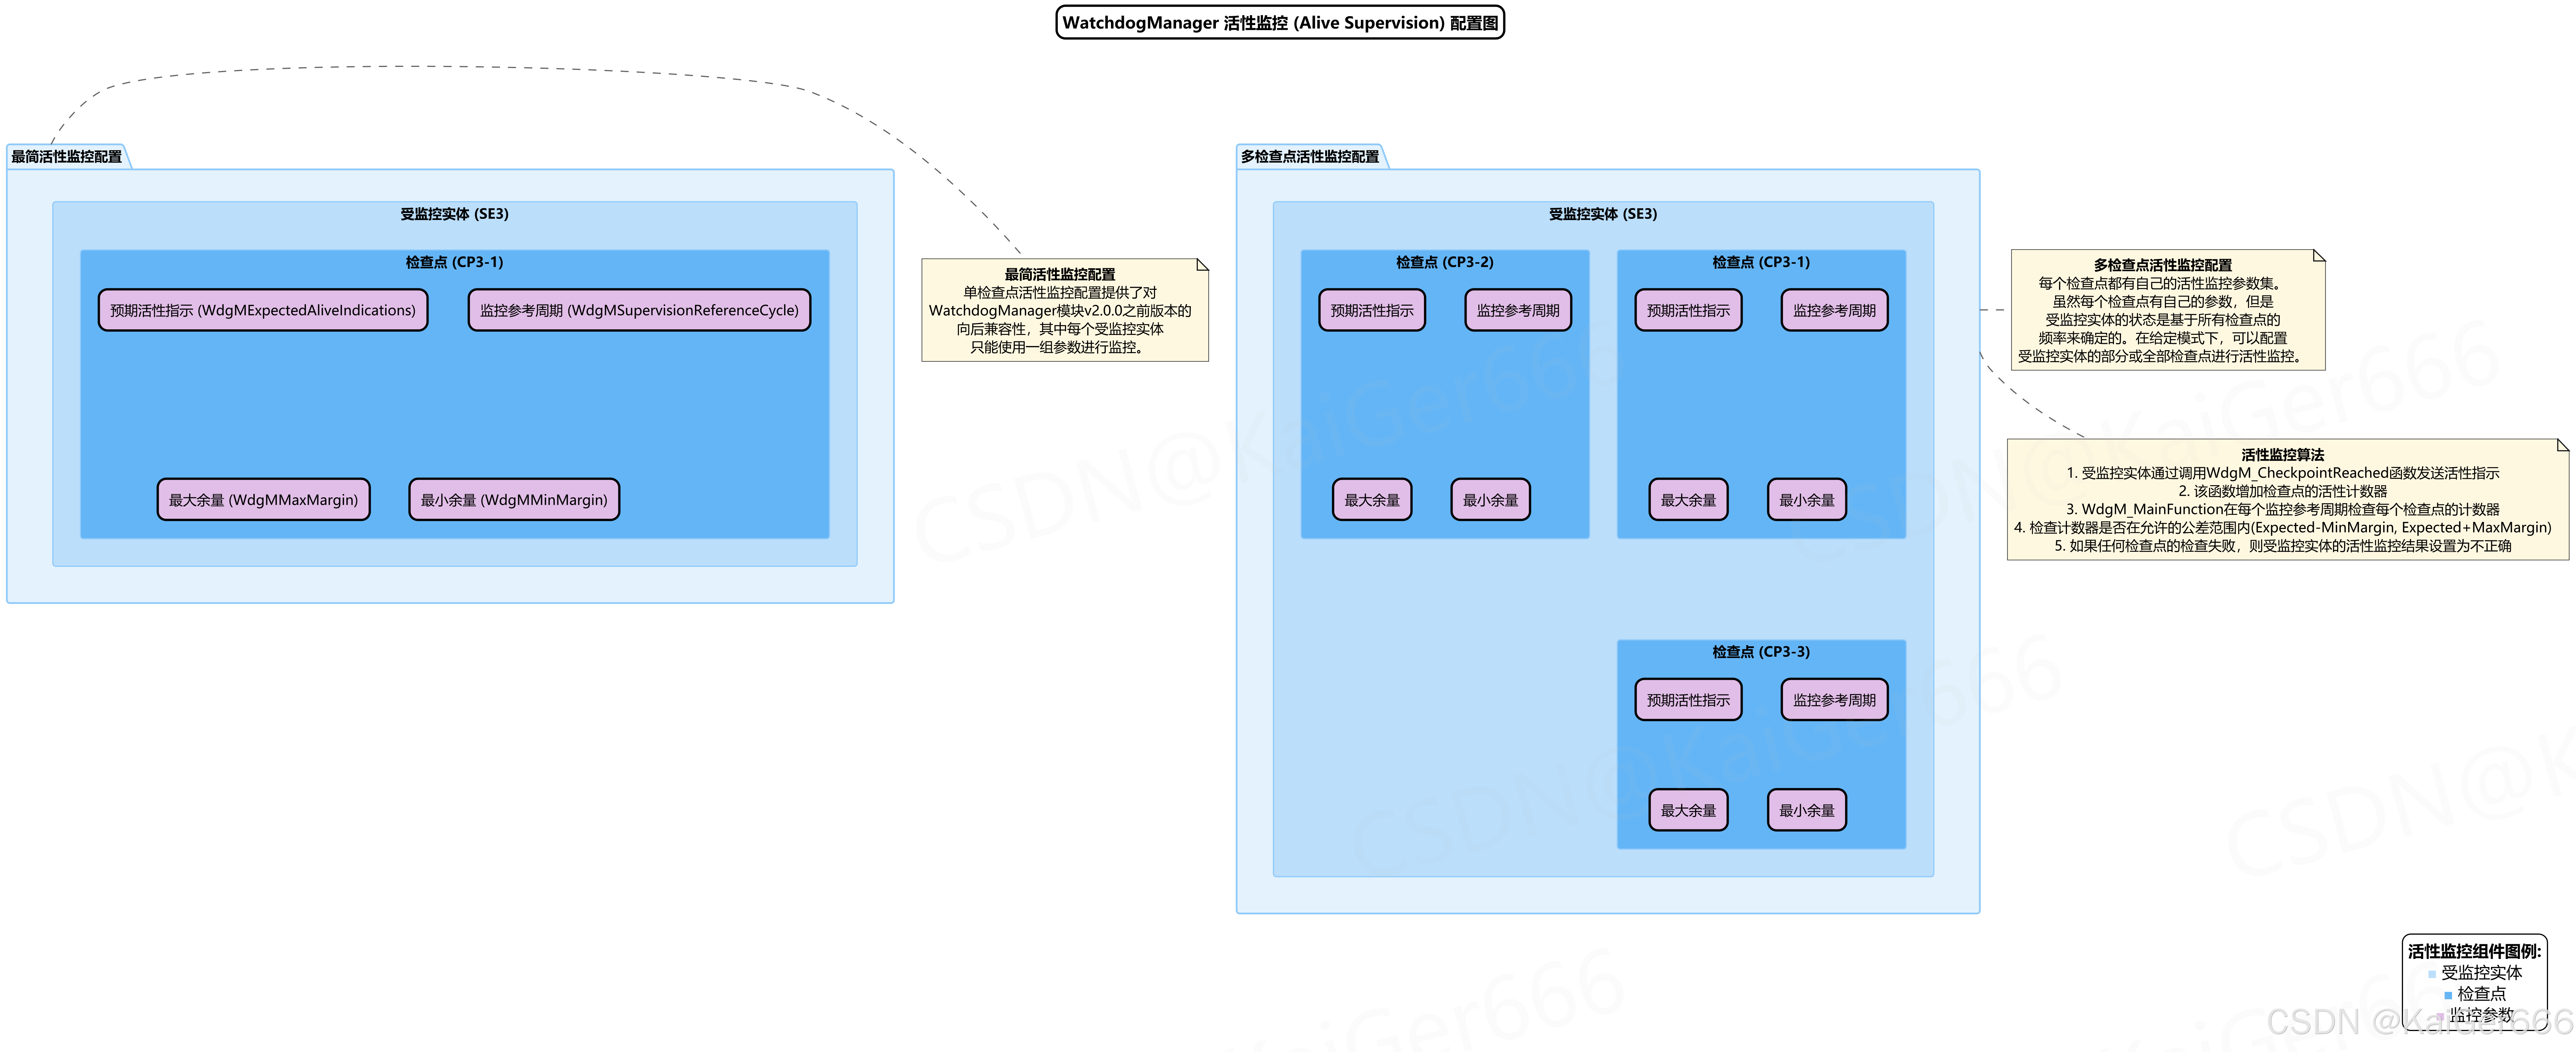Select '预期活性指示' node inside 检查点 CP3-3
Screen dimensions: 2576x1052
point(1688,699)
